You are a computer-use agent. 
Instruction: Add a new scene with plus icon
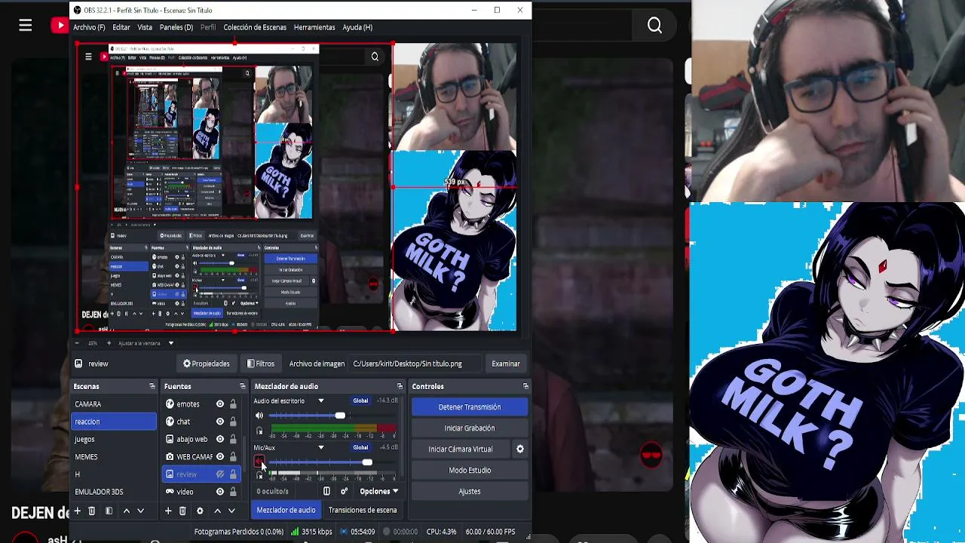[77, 511]
